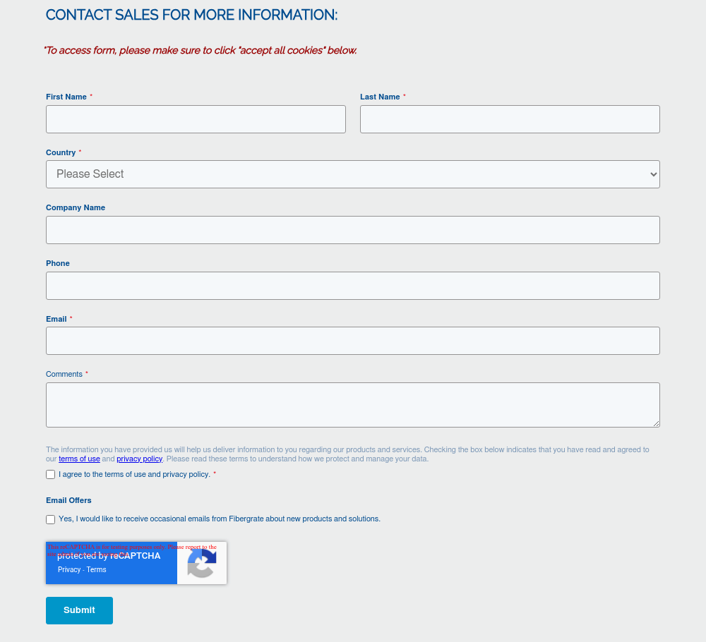Click the red accept all cookies notice

[201, 51]
